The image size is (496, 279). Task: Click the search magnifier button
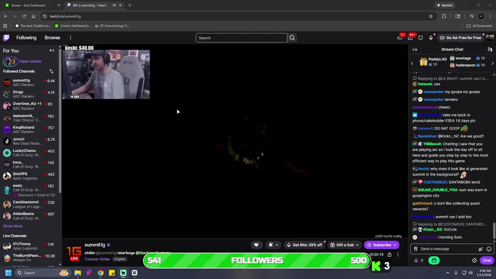pos(292,38)
